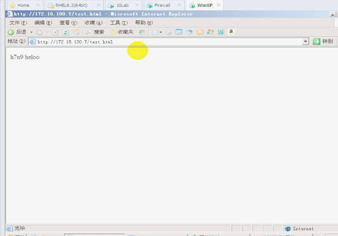Screen dimensions: 338x236
Task: Expand the address bar dropdown list
Action: pos(305,42)
